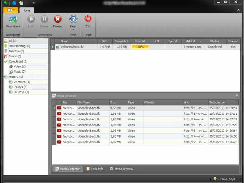Click YouTube icon in 14:36:23 row
Screen dimensions: 244x183
click(x=59, y=142)
